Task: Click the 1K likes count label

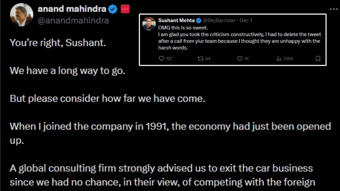Action: 246,59
